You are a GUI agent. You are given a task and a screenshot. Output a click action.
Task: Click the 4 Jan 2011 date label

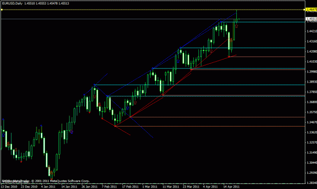tap(48, 186)
